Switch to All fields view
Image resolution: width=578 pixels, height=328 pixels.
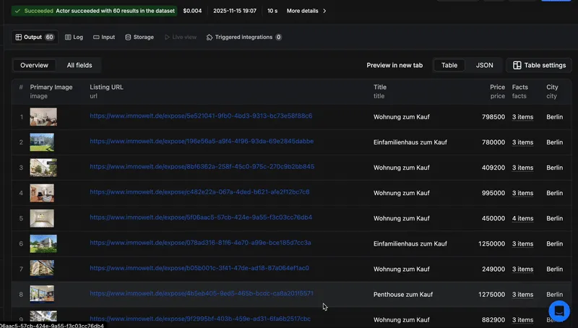(79, 65)
